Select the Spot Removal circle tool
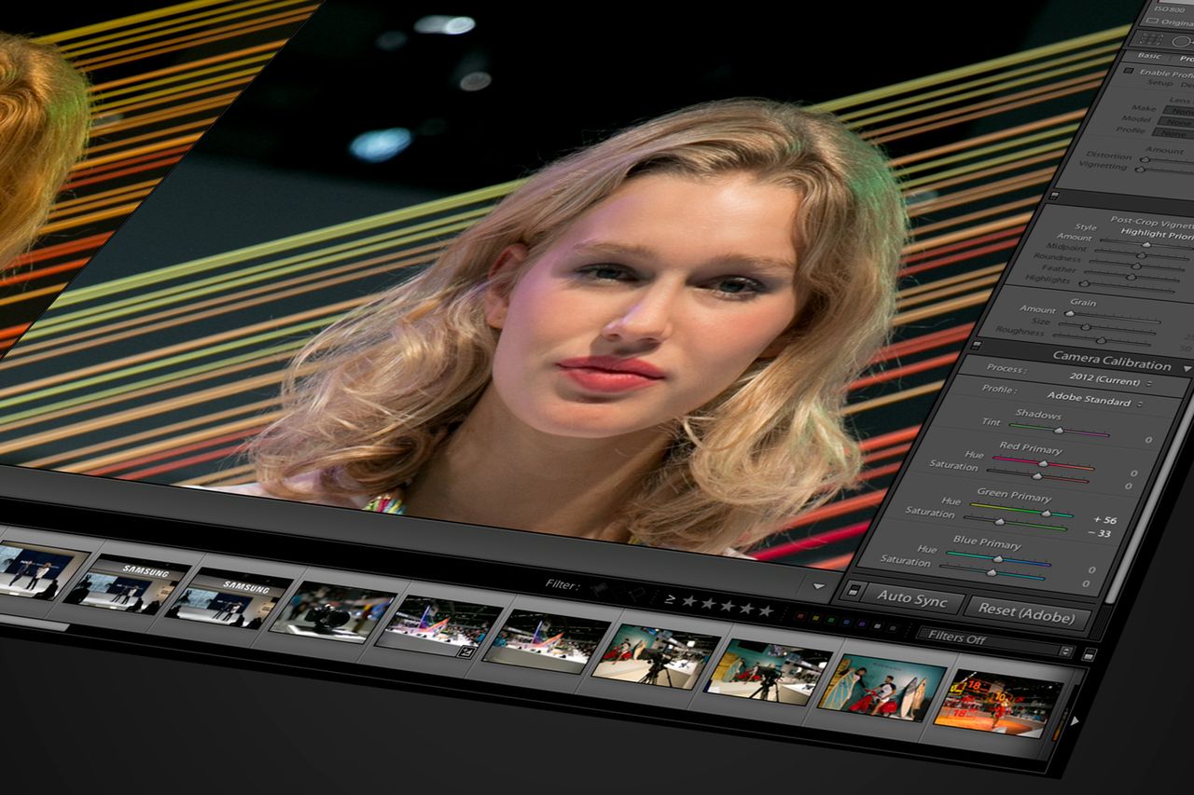Viewport: 1194px width, 795px height. pos(1181,42)
